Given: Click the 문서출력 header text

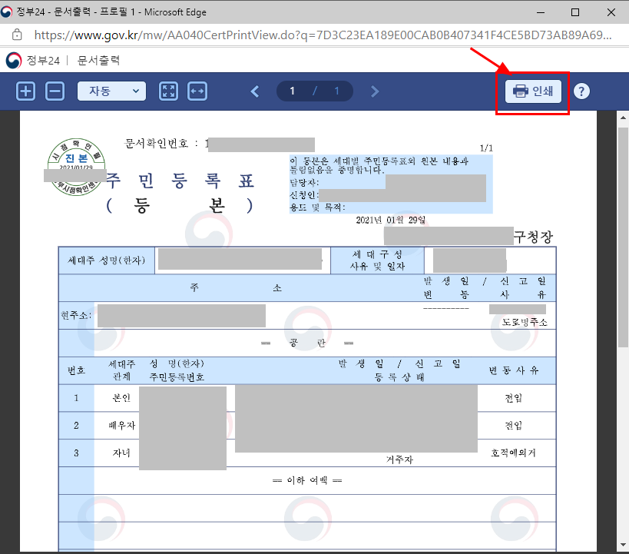Looking at the screenshot, I should [98, 61].
